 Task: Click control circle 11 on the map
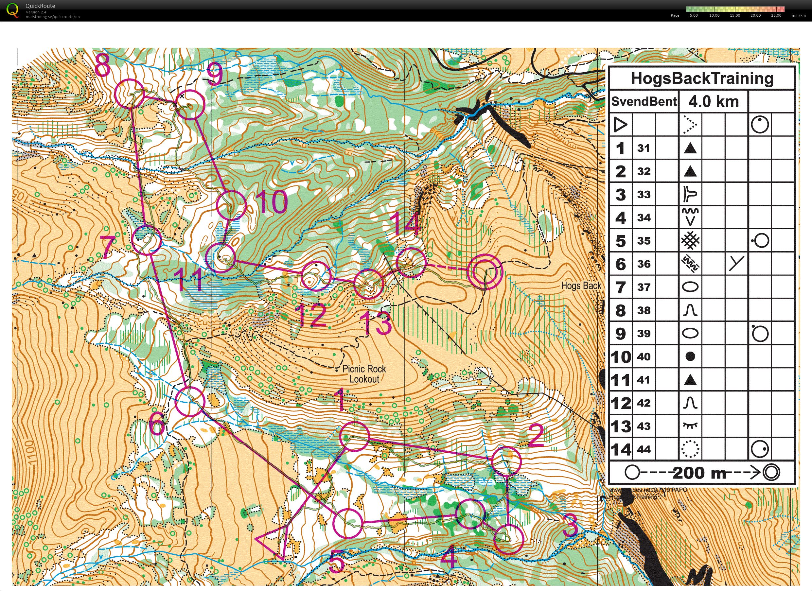[x=221, y=258]
